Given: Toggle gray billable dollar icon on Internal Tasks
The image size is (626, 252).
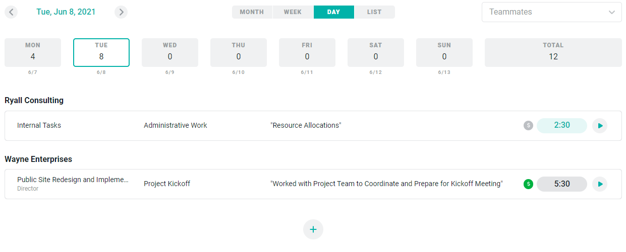Looking at the screenshot, I should (x=528, y=126).
